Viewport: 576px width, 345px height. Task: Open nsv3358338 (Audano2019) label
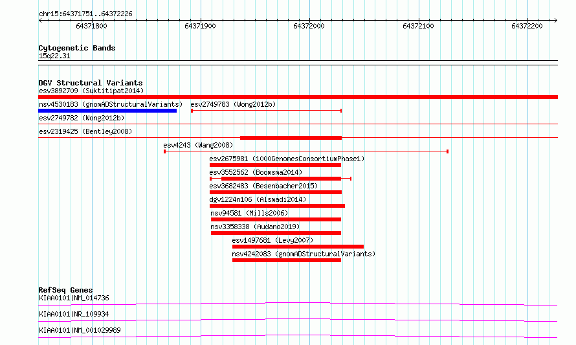255,227
